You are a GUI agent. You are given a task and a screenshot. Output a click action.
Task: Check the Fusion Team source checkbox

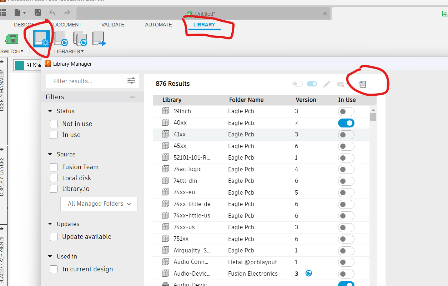[54, 167]
